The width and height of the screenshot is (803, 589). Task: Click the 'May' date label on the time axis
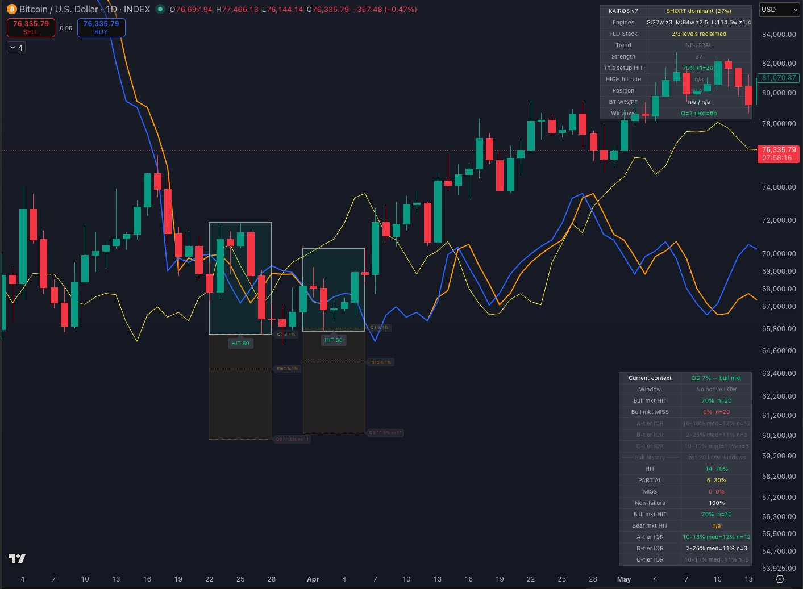624,579
